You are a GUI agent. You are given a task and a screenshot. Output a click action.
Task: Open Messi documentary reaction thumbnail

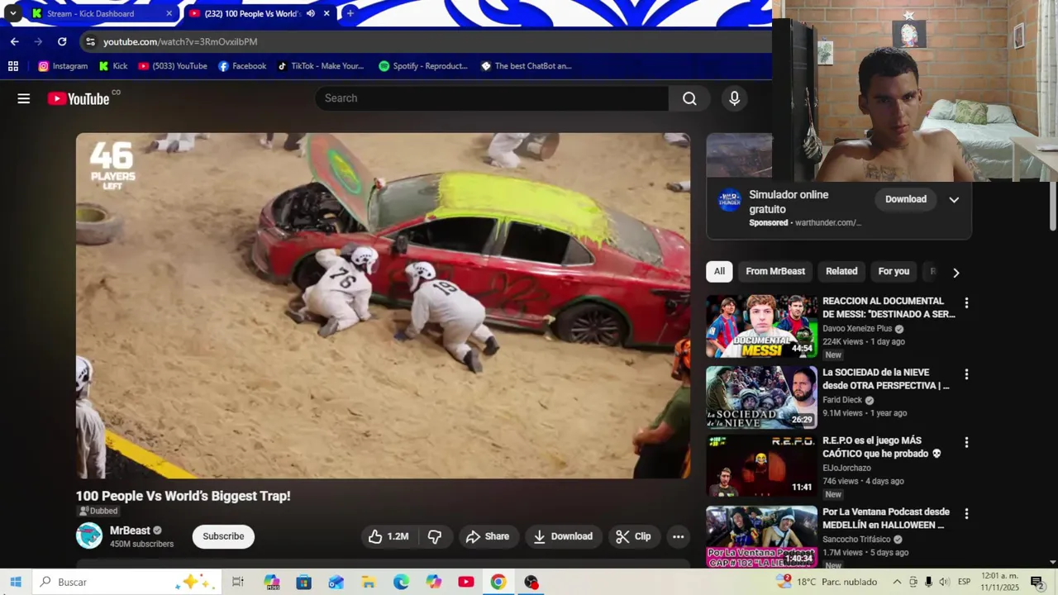click(x=761, y=326)
